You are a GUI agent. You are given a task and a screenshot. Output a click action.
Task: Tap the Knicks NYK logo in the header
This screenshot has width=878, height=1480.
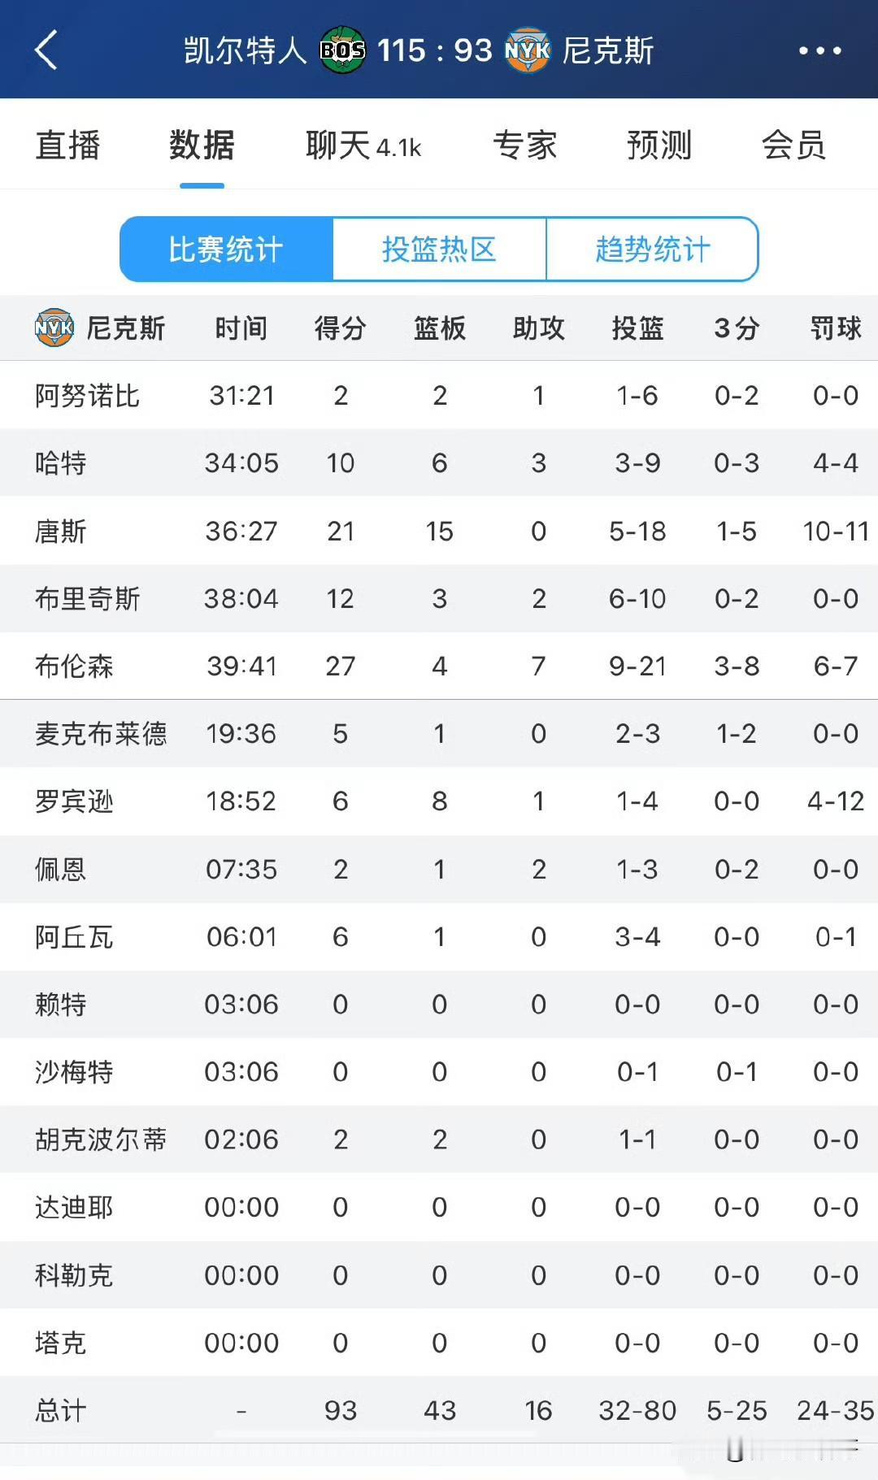tap(528, 50)
